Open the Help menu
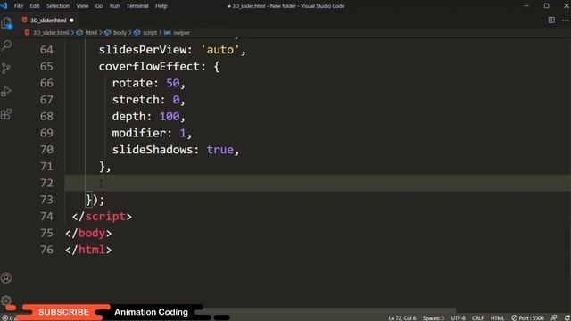This screenshot has width=571, height=321. click(x=161, y=6)
